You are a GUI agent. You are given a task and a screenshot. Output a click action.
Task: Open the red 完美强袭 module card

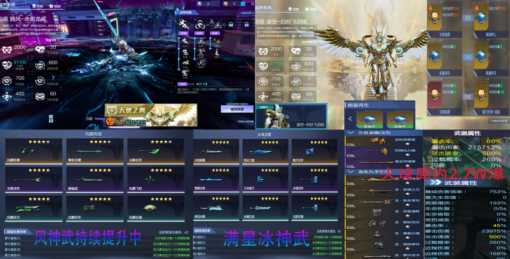pos(444,97)
